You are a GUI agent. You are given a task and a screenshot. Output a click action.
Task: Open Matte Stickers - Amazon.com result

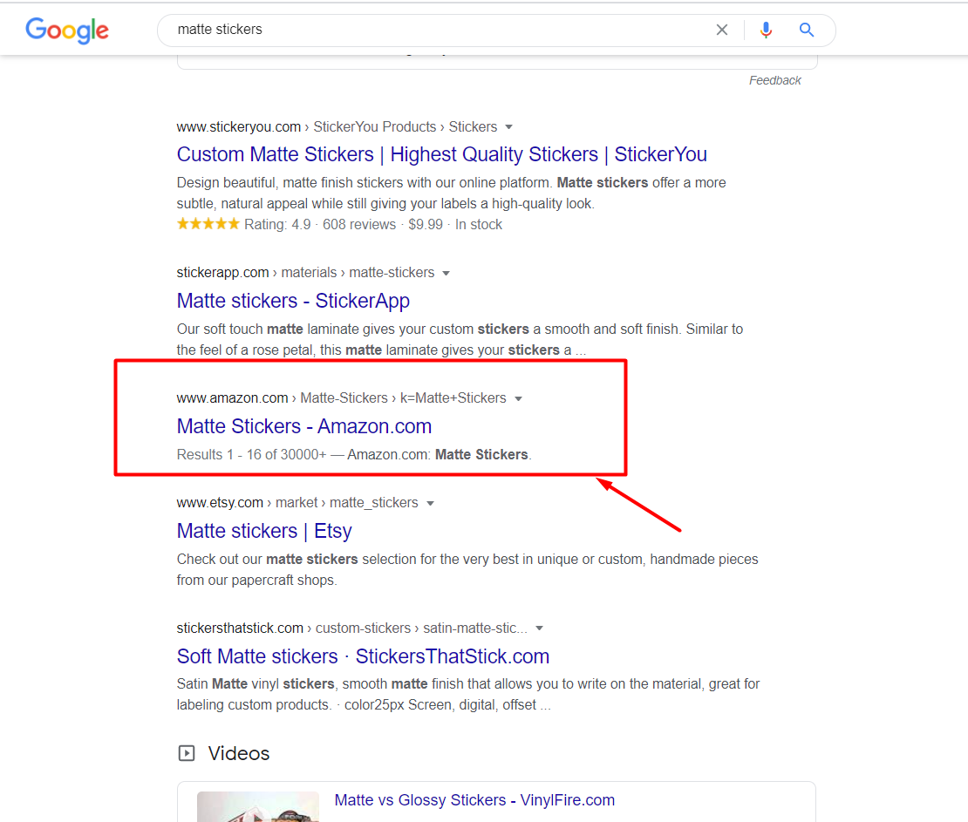point(304,425)
